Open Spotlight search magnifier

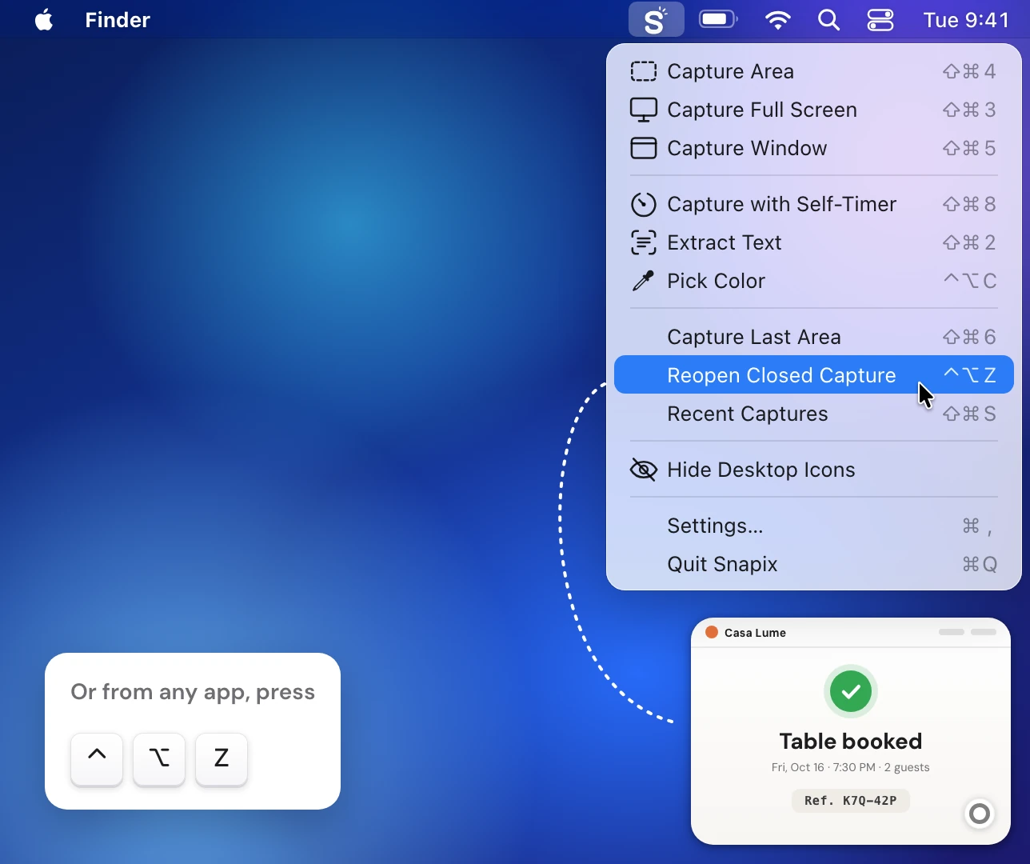tap(829, 20)
